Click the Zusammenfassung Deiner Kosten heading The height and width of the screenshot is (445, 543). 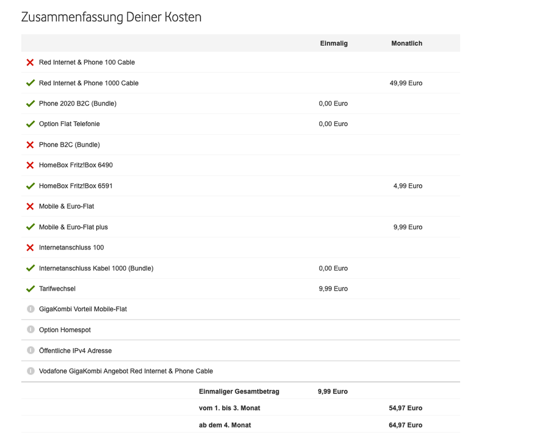tap(111, 17)
